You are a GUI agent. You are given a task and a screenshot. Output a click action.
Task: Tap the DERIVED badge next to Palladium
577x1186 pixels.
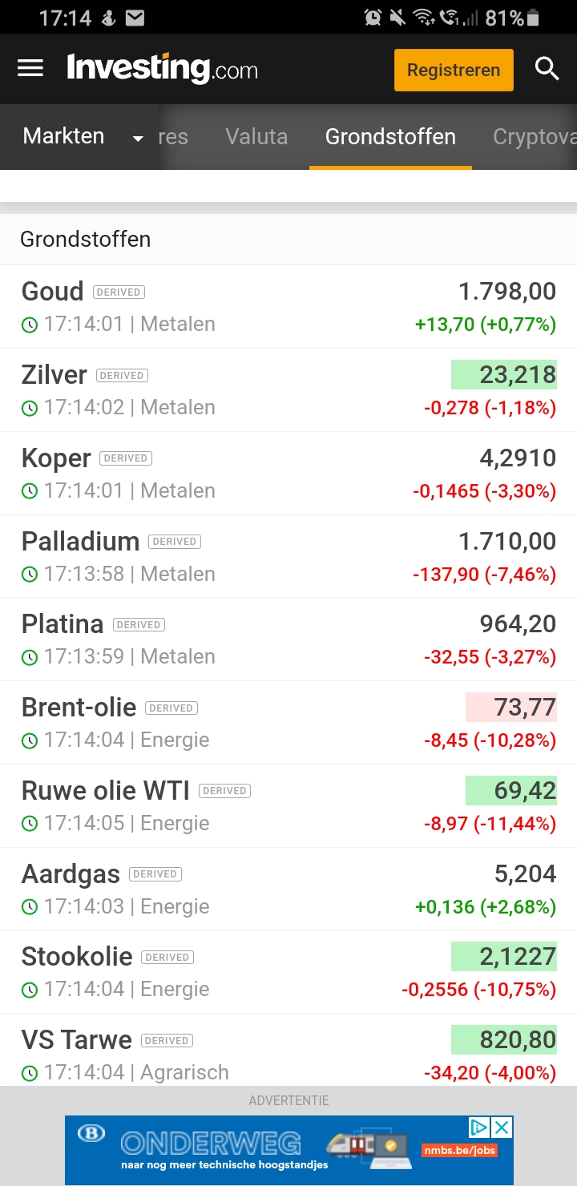[x=175, y=542]
